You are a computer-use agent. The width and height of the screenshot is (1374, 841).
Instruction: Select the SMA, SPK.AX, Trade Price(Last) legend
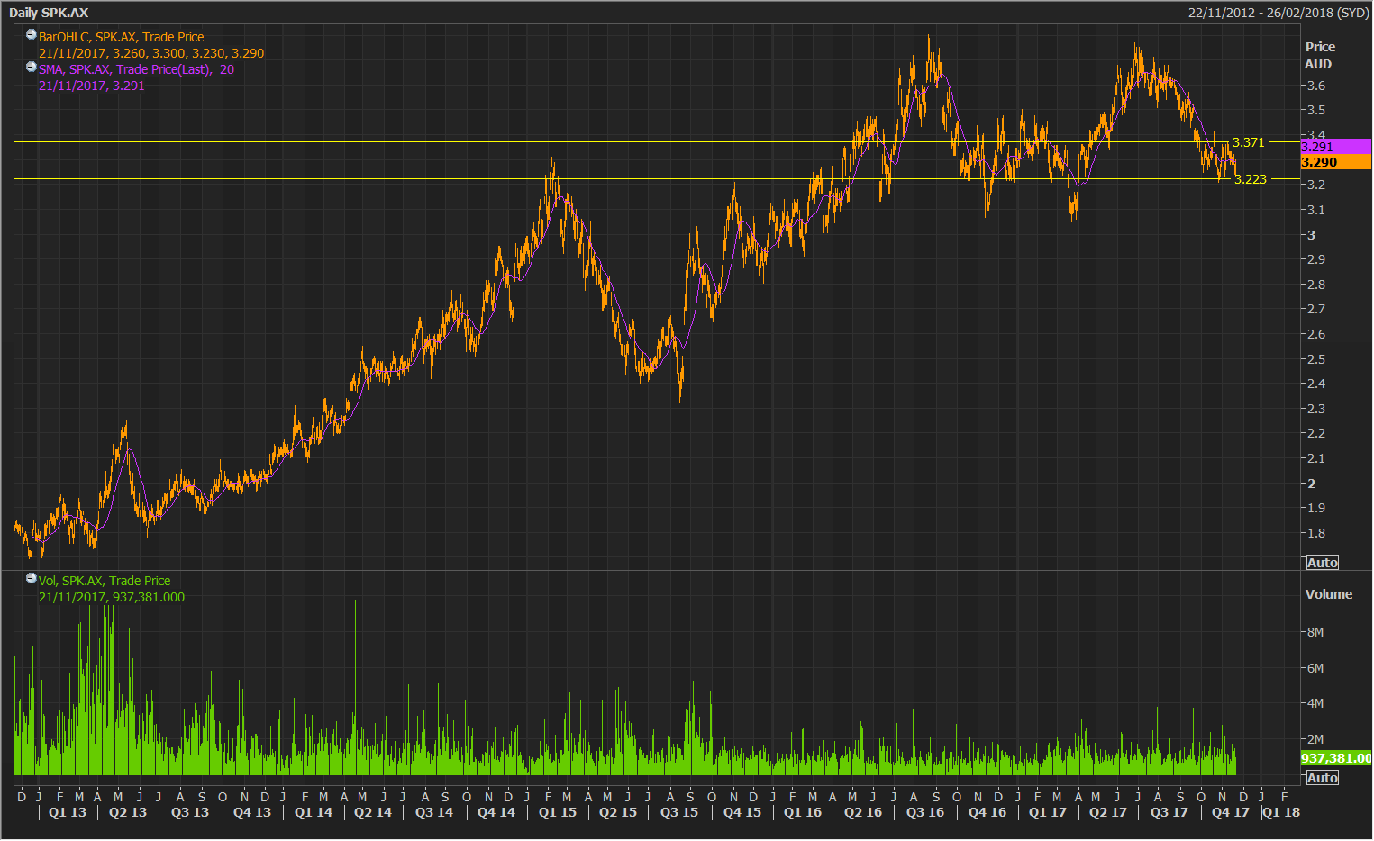136,69
